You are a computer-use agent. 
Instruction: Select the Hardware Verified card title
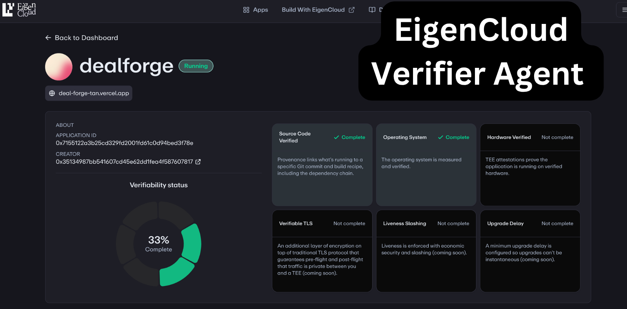pos(509,137)
